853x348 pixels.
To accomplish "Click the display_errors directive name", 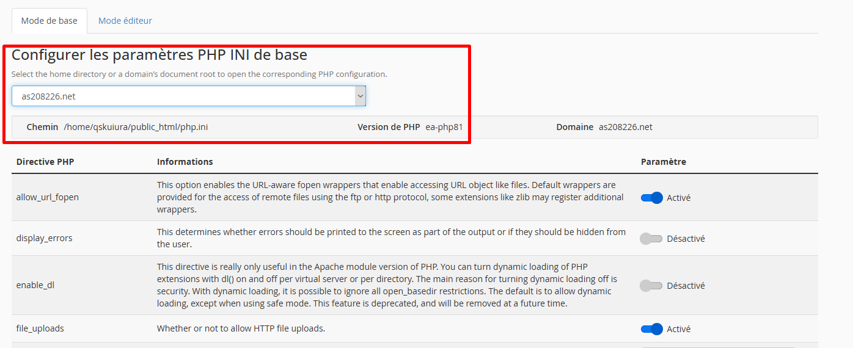I will click(45, 238).
